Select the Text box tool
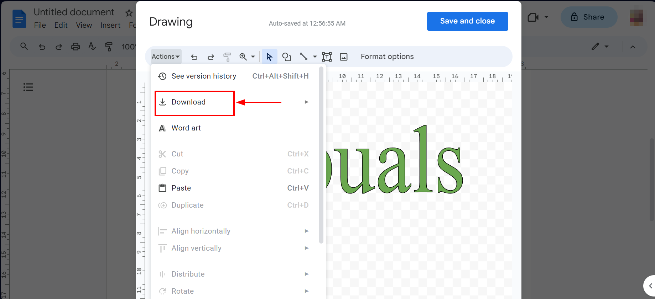655x299 pixels. pos(327,57)
